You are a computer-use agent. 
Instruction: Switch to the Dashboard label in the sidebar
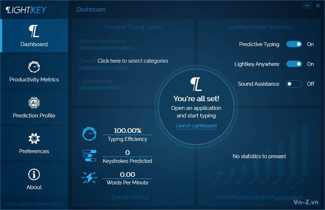click(x=34, y=44)
